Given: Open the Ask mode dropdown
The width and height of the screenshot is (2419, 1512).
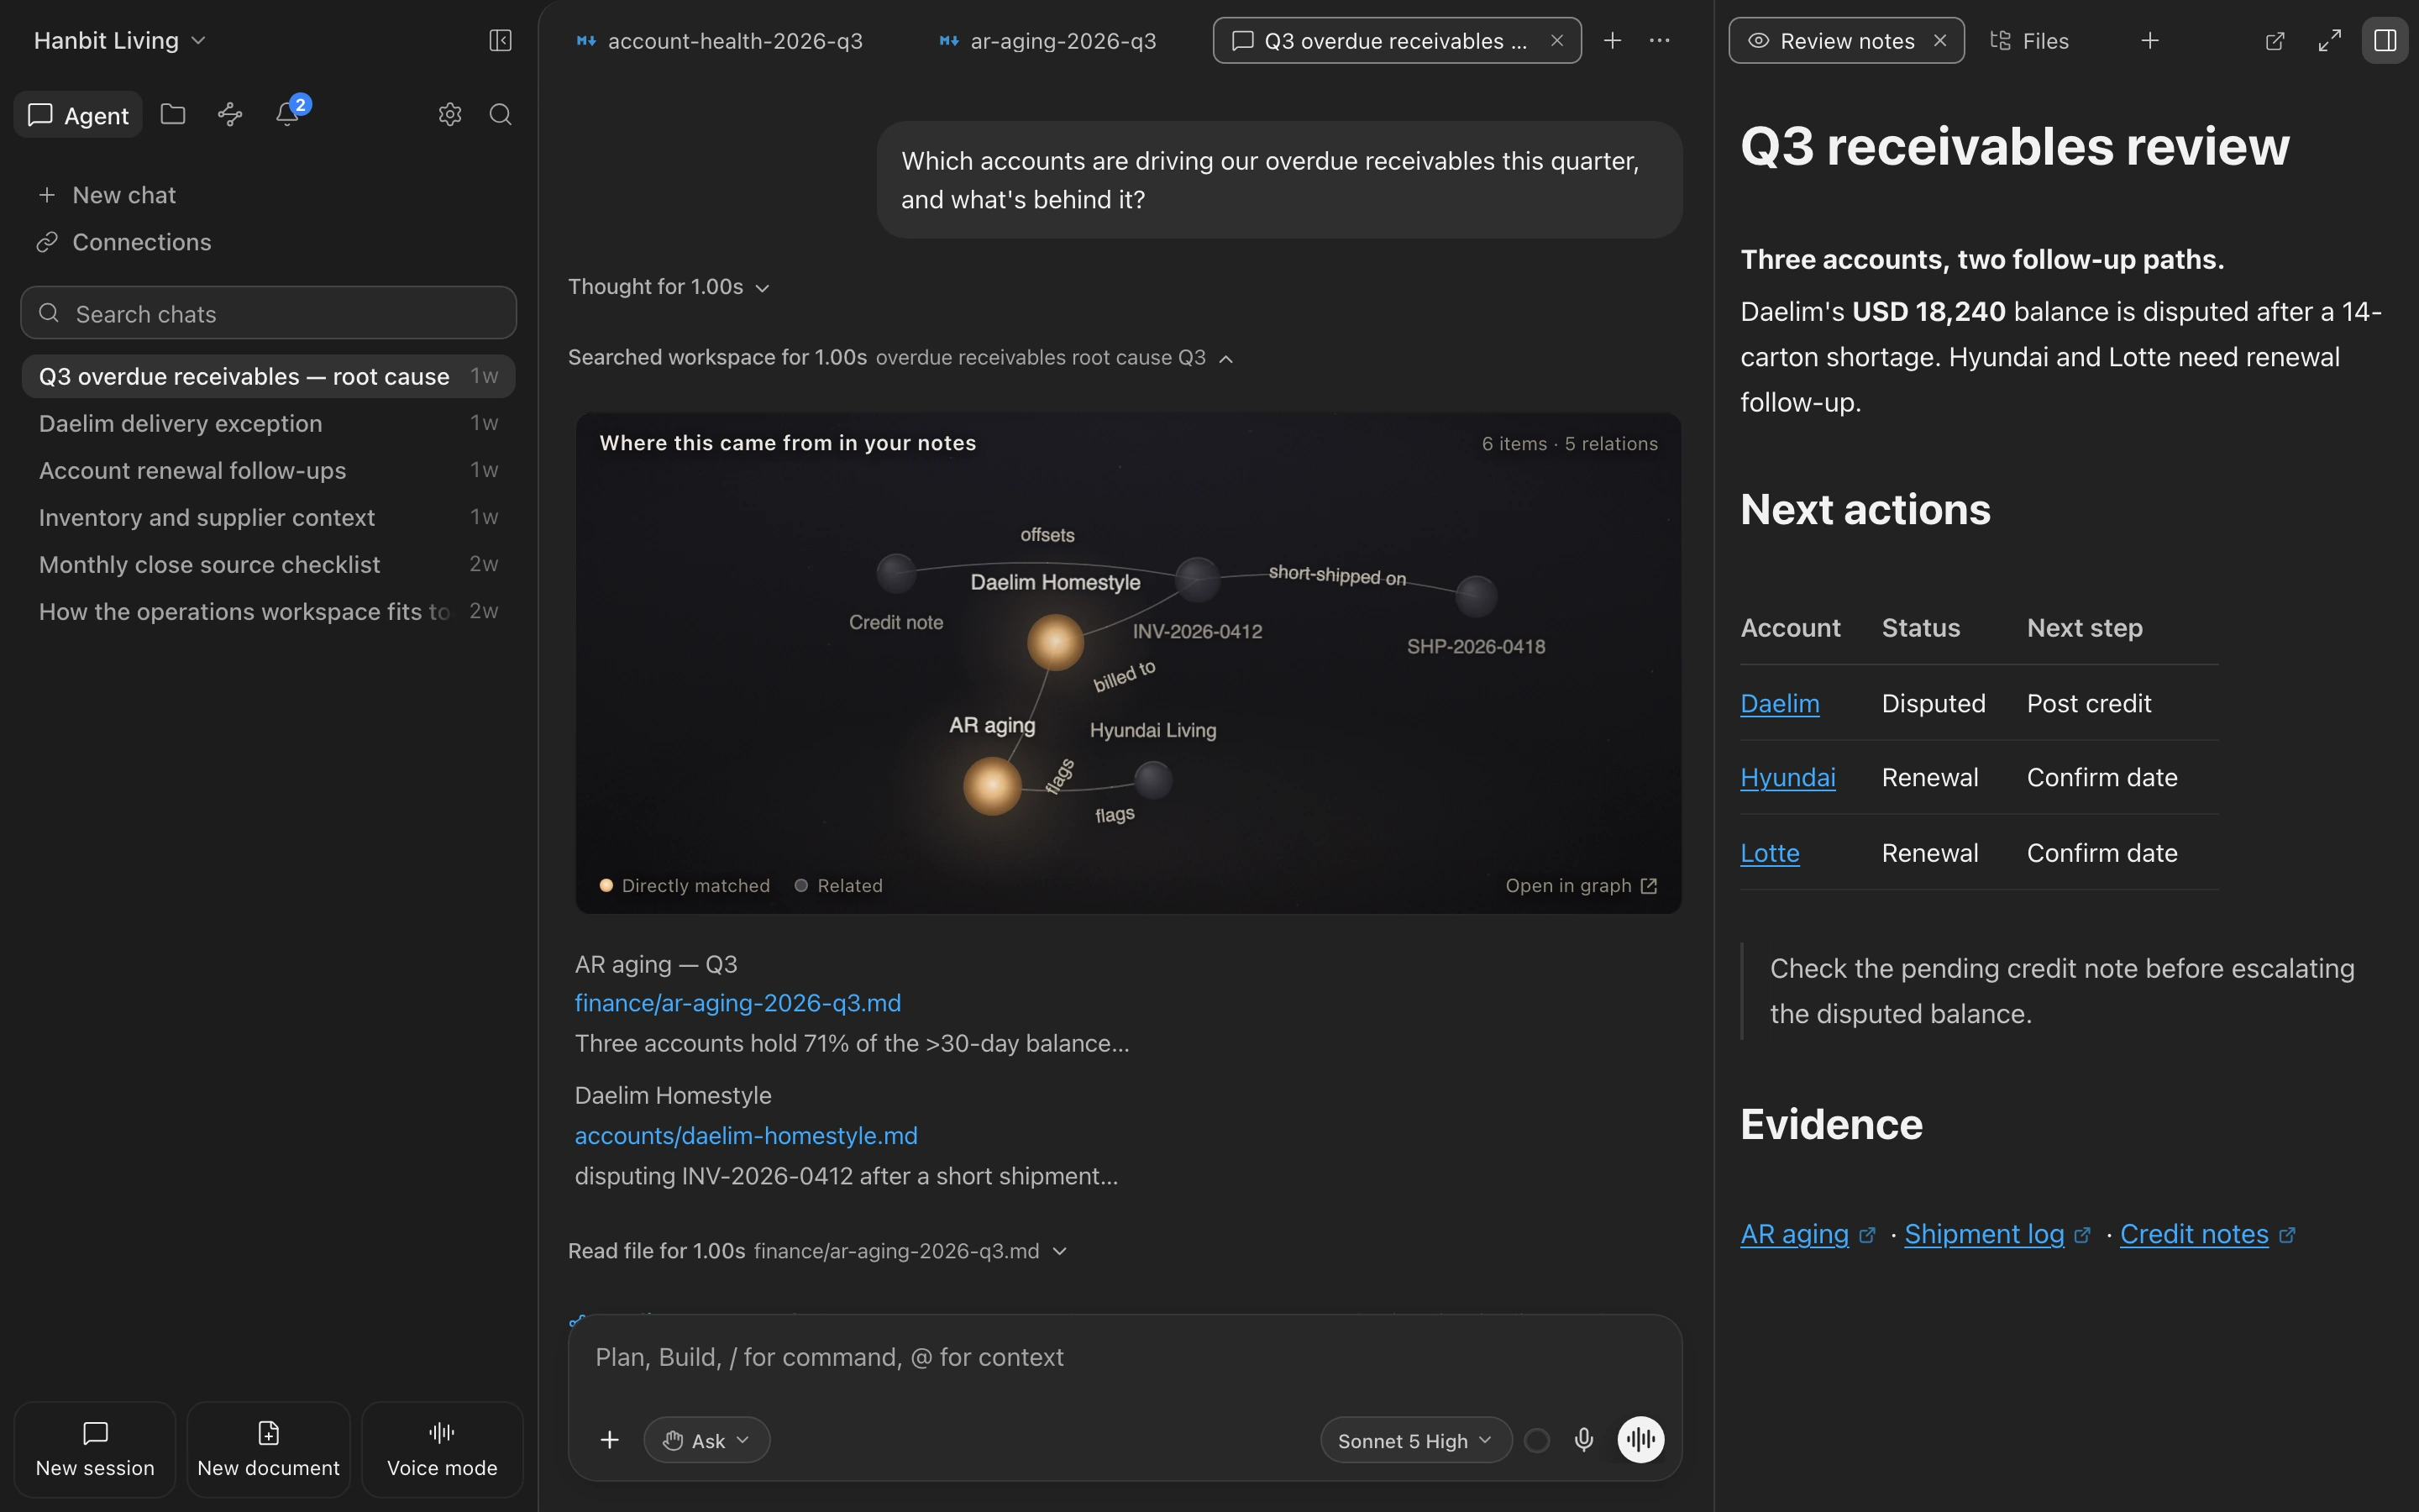Looking at the screenshot, I should coord(706,1440).
